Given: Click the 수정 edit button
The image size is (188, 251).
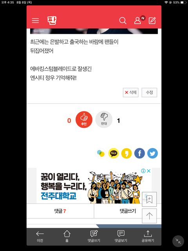Looking at the screenshot, I should pos(149,93).
